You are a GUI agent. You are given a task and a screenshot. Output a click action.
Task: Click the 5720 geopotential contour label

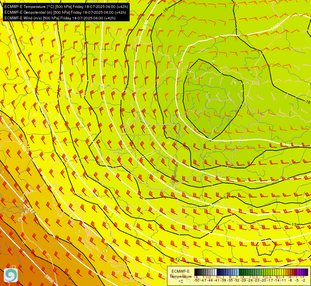tap(240, 240)
